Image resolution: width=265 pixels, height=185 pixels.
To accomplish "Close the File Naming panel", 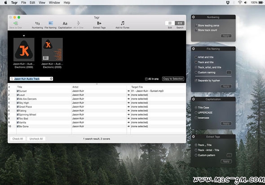I will pos(194,49).
